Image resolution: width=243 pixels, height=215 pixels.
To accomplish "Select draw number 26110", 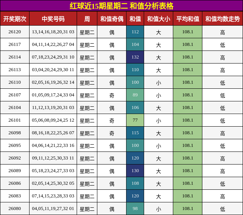I will pos(15,82).
